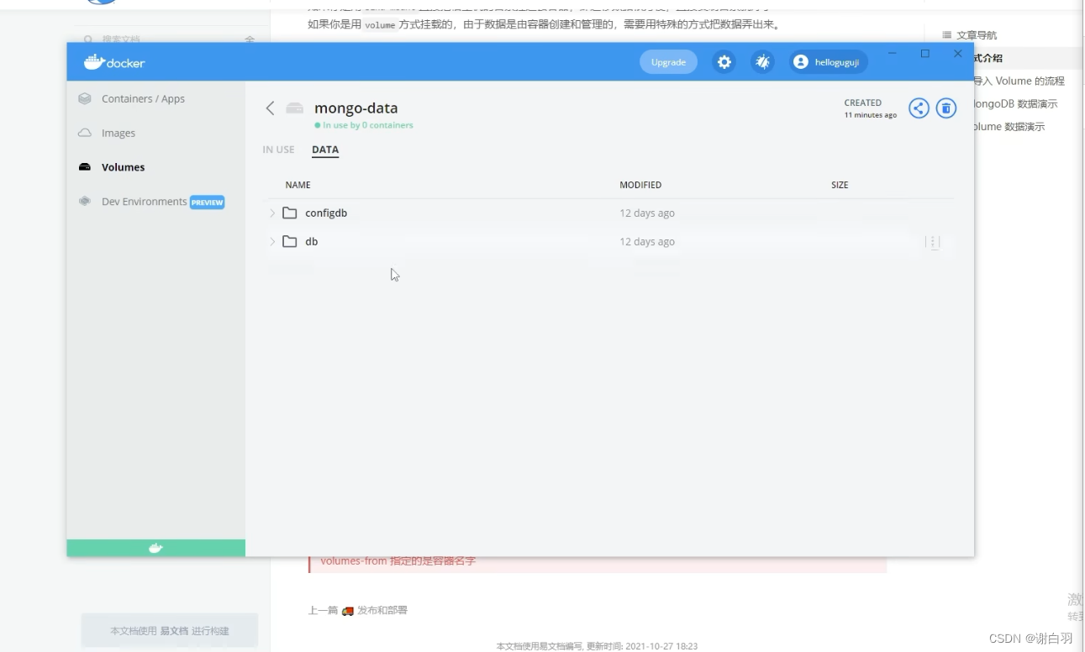Select Volumes in the sidebar
Image resolution: width=1085 pixels, height=652 pixels.
(123, 167)
